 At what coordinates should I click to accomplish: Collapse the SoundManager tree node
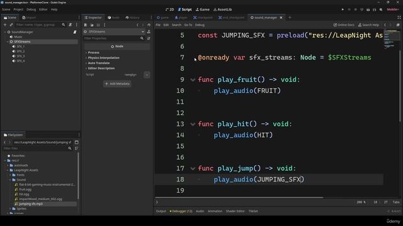pos(5,32)
